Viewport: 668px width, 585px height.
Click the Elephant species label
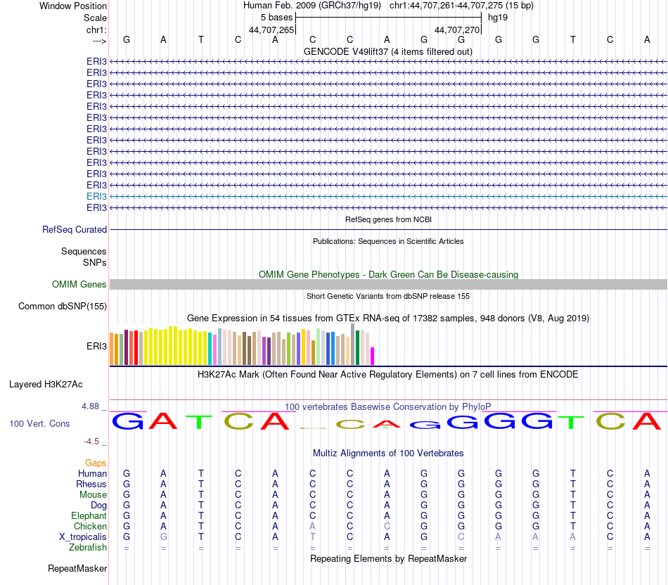[x=89, y=516]
